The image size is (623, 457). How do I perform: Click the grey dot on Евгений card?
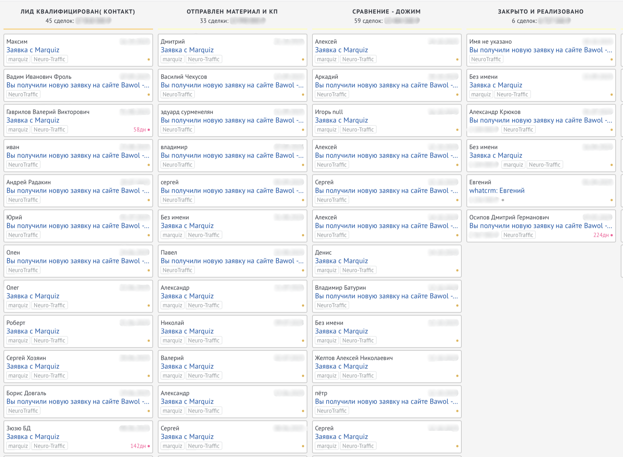tap(503, 200)
